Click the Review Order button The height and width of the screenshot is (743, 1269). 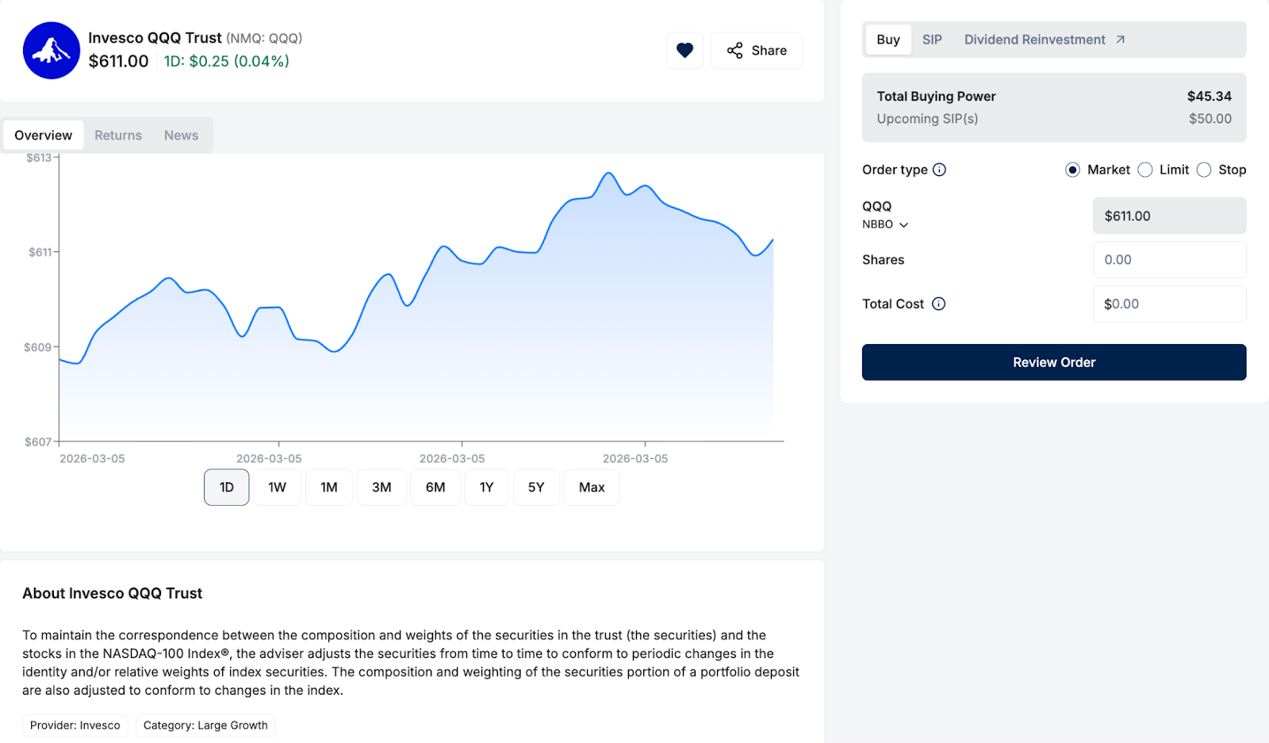pyautogui.click(x=1053, y=362)
